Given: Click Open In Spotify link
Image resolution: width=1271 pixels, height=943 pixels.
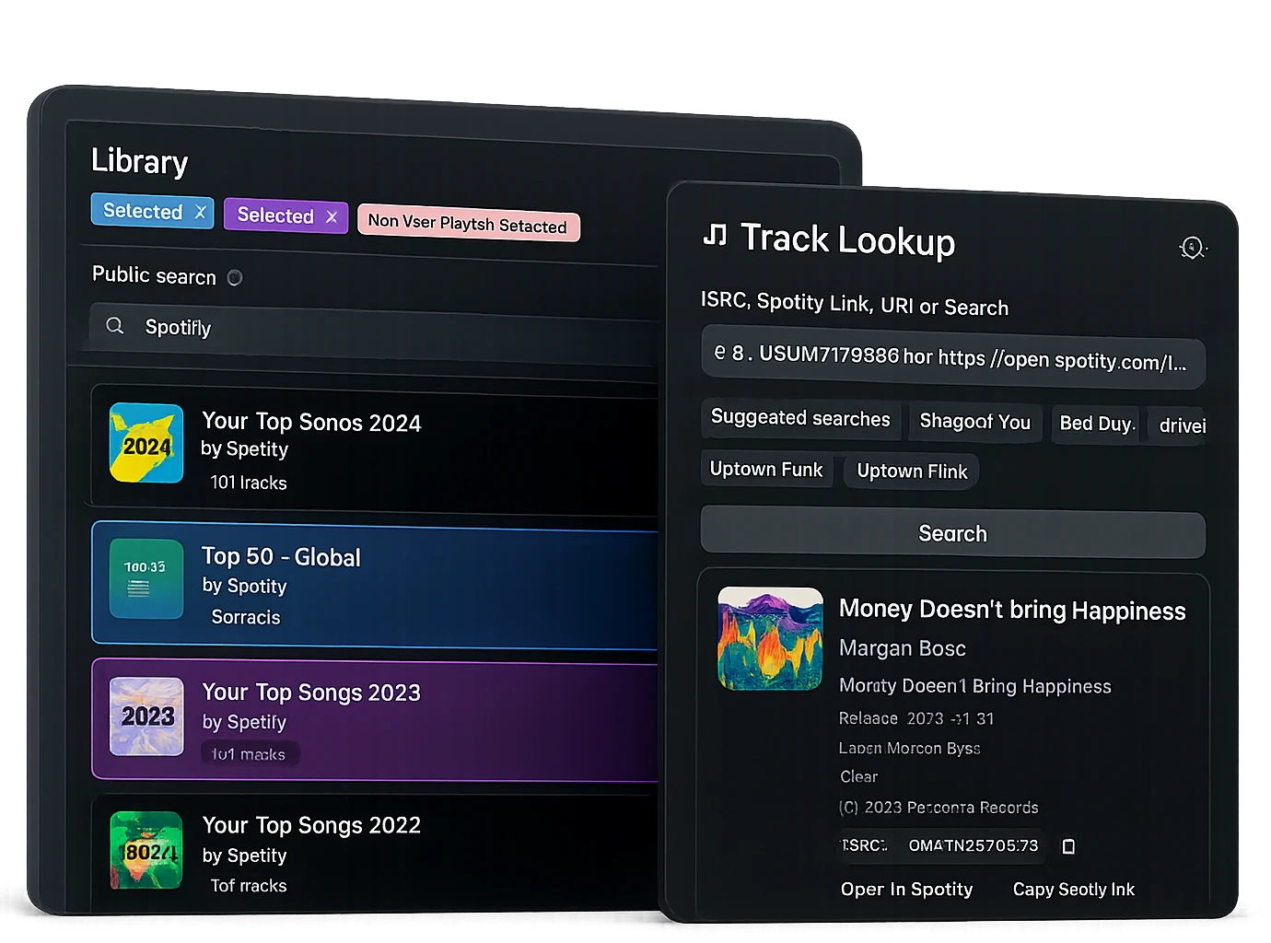Looking at the screenshot, I should click(x=906, y=889).
